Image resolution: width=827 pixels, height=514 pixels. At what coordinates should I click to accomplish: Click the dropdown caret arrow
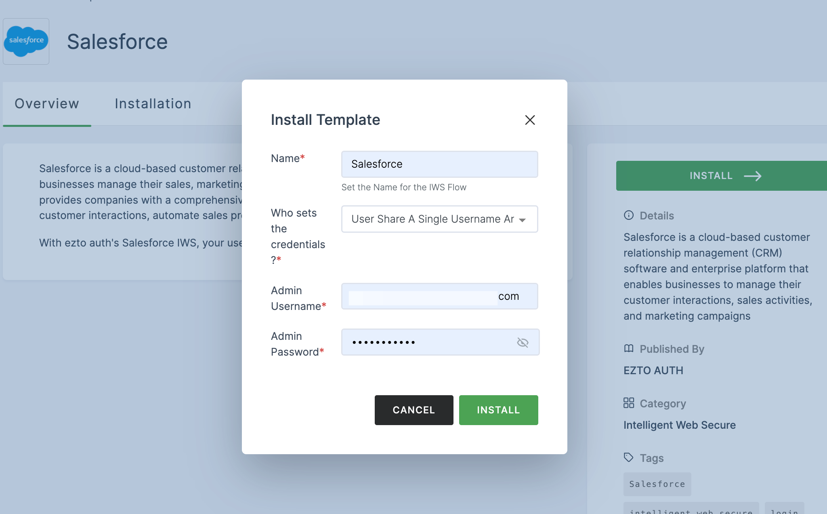pyautogui.click(x=523, y=220)
